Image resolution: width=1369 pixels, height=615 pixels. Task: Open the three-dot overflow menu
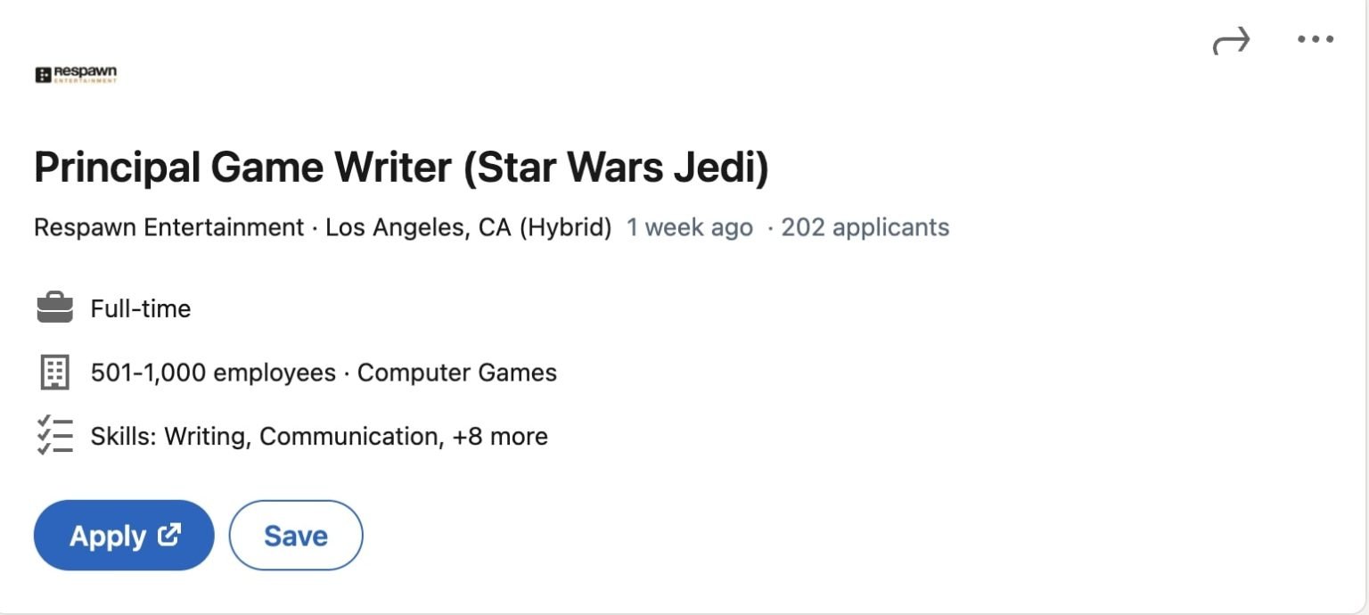tap(1316, 39)
